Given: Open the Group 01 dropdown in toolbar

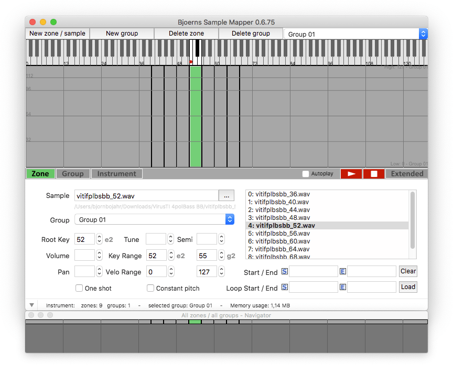Looking at the screenshot, I should pyautogui.click(x=355, y=34).
